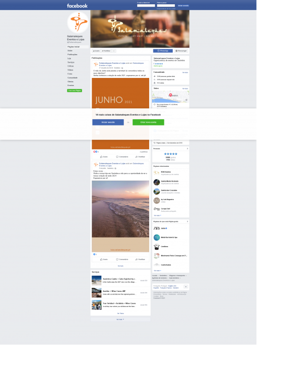Click the RGN Eventos page icon

pos(157,172)
